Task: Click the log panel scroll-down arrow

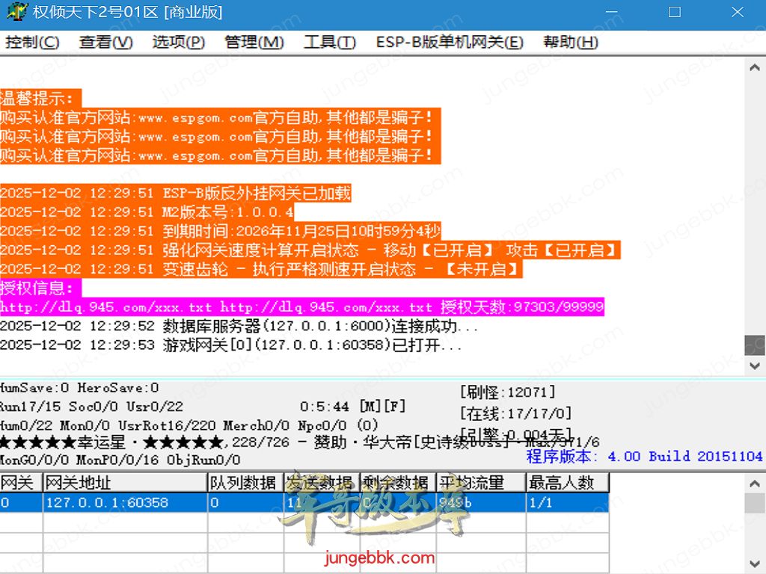Action: click(755, 366)
